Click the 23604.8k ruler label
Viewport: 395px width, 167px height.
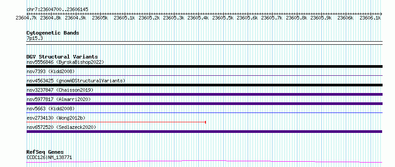[51, 18]
